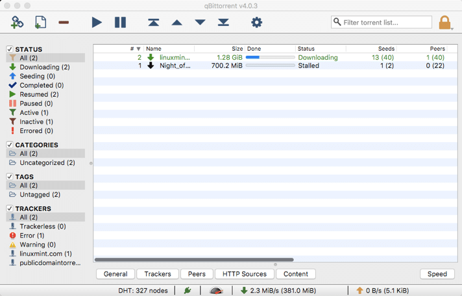Move torrent down in queue
The height and width of the screenshot is (296, 462).
[200, 23]
